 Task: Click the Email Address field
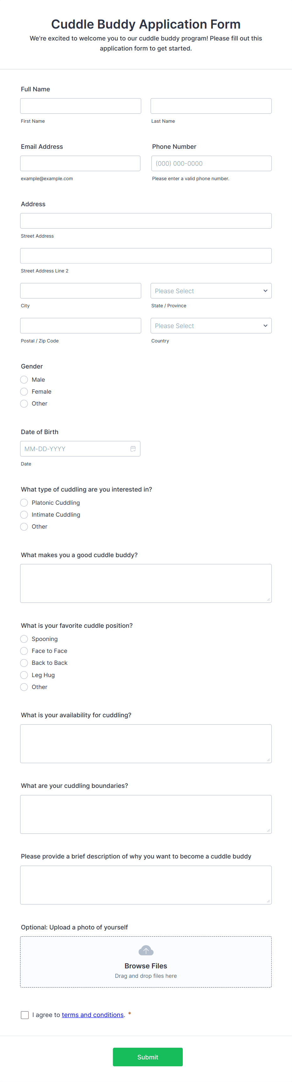click(x=80, y=164)
